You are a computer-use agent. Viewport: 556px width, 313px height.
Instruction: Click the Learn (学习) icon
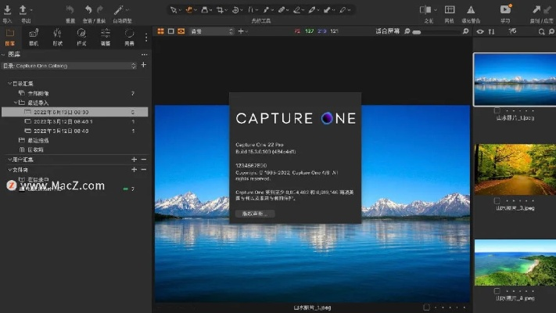click(x=504, y=9)
